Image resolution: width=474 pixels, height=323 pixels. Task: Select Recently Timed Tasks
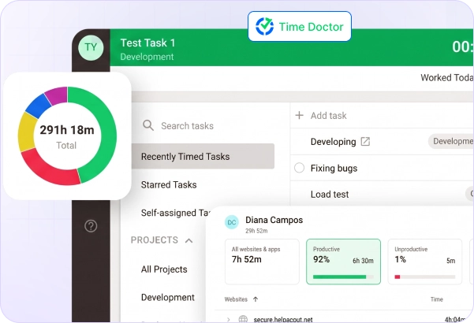[203, 156]
